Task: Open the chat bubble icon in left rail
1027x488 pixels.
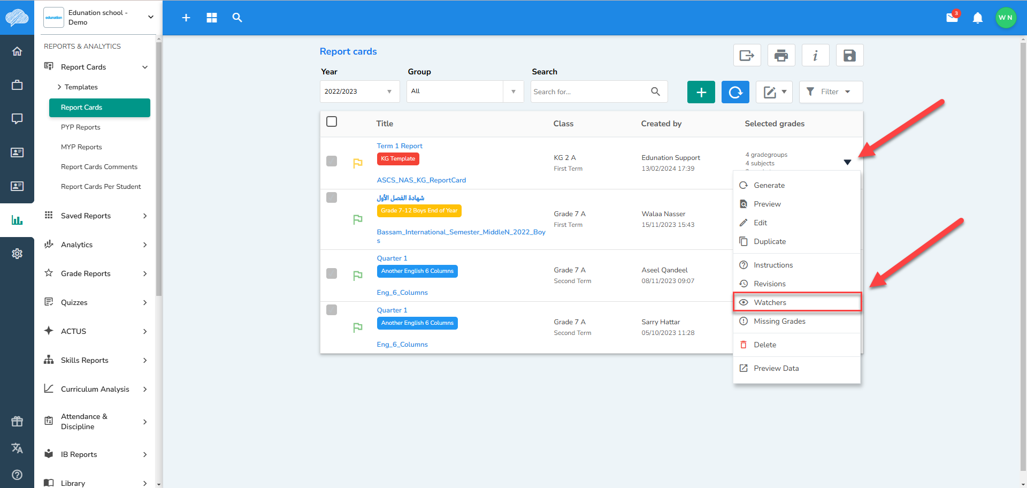Action: [17, 119]
